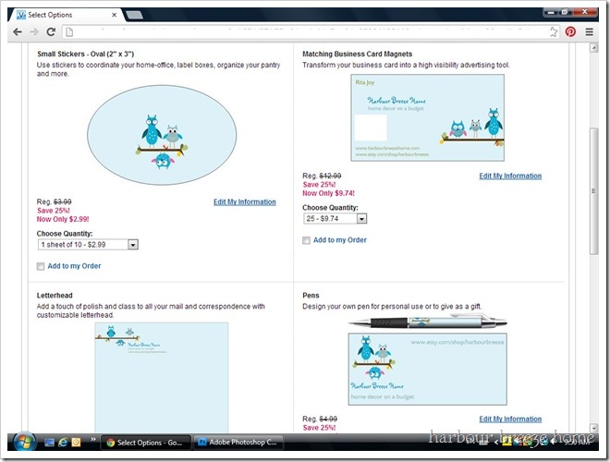This screenshot has height=462, width=610.
Task: Open the Chrome menu hamburger icon
Action: coord(589,32)
